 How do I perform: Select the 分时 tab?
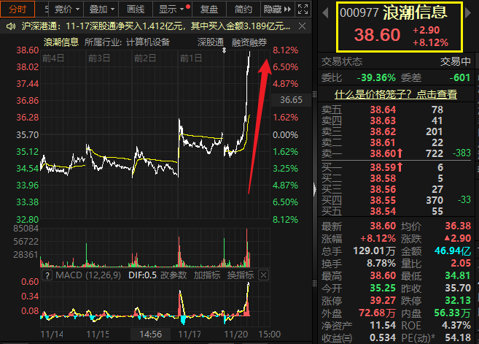tap(17, 9)
